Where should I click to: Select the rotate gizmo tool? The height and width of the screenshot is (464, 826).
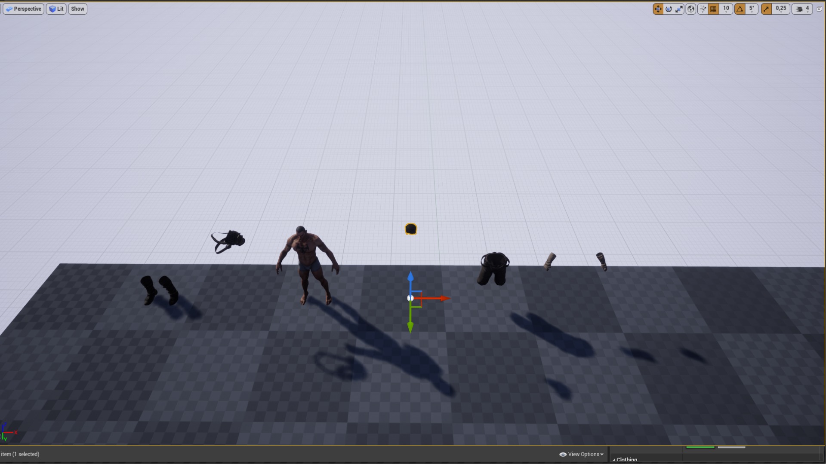669,9
